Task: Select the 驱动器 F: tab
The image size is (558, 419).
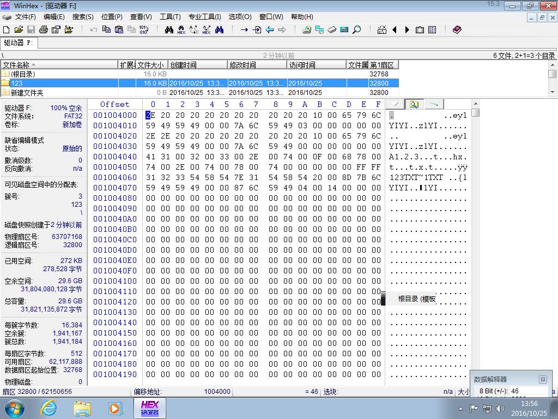Action: pyautogui.click(x=19, y=43)
